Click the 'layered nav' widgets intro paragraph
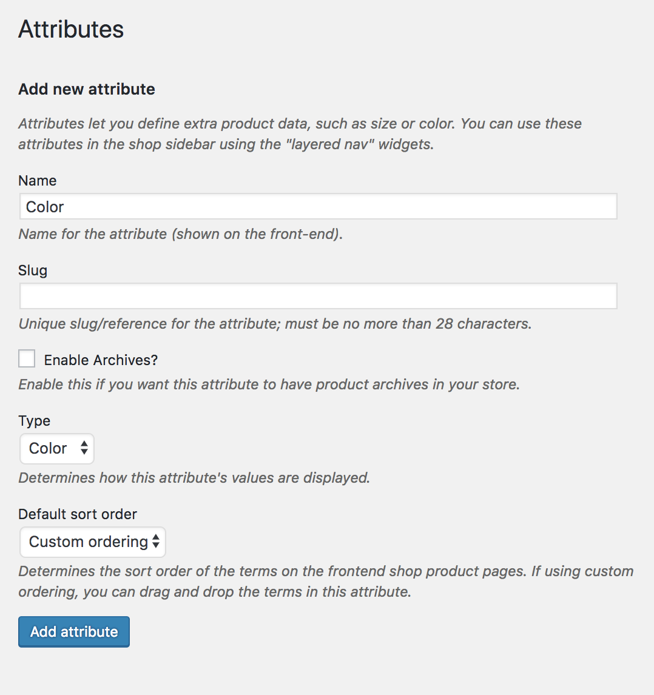This screenshot has height=695, width=654. point(300,134)
